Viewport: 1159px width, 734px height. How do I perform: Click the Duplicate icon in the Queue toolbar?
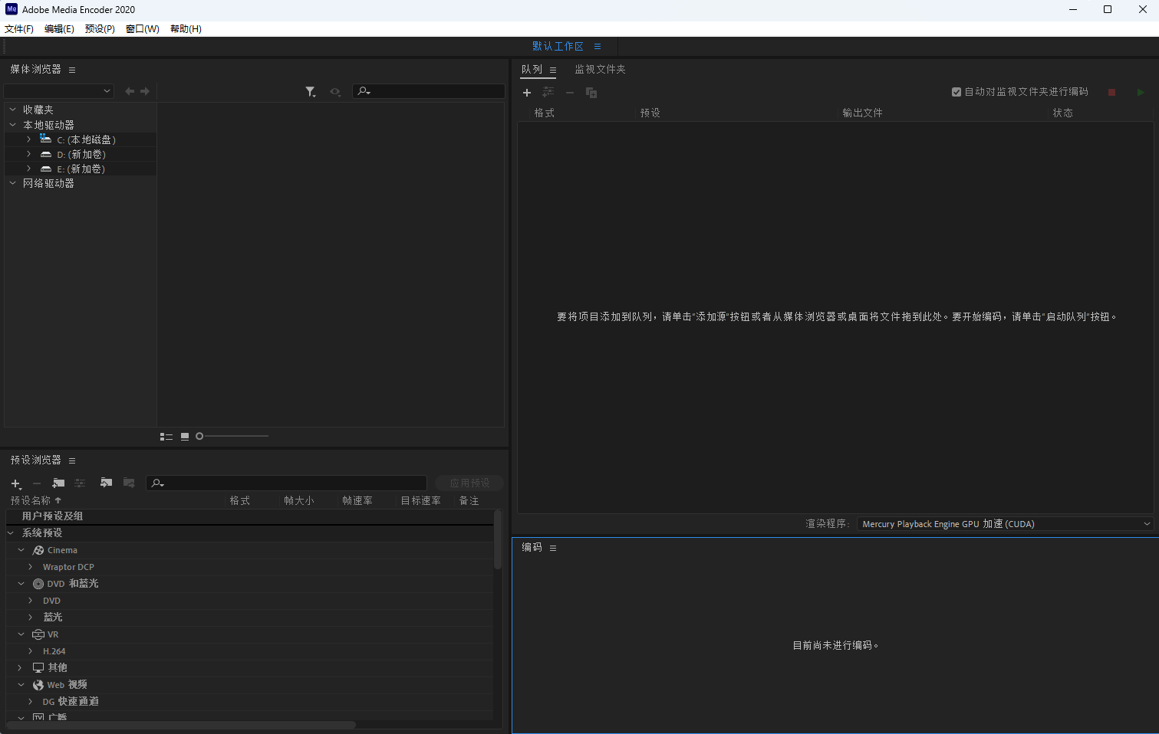(x=591, y=92)
